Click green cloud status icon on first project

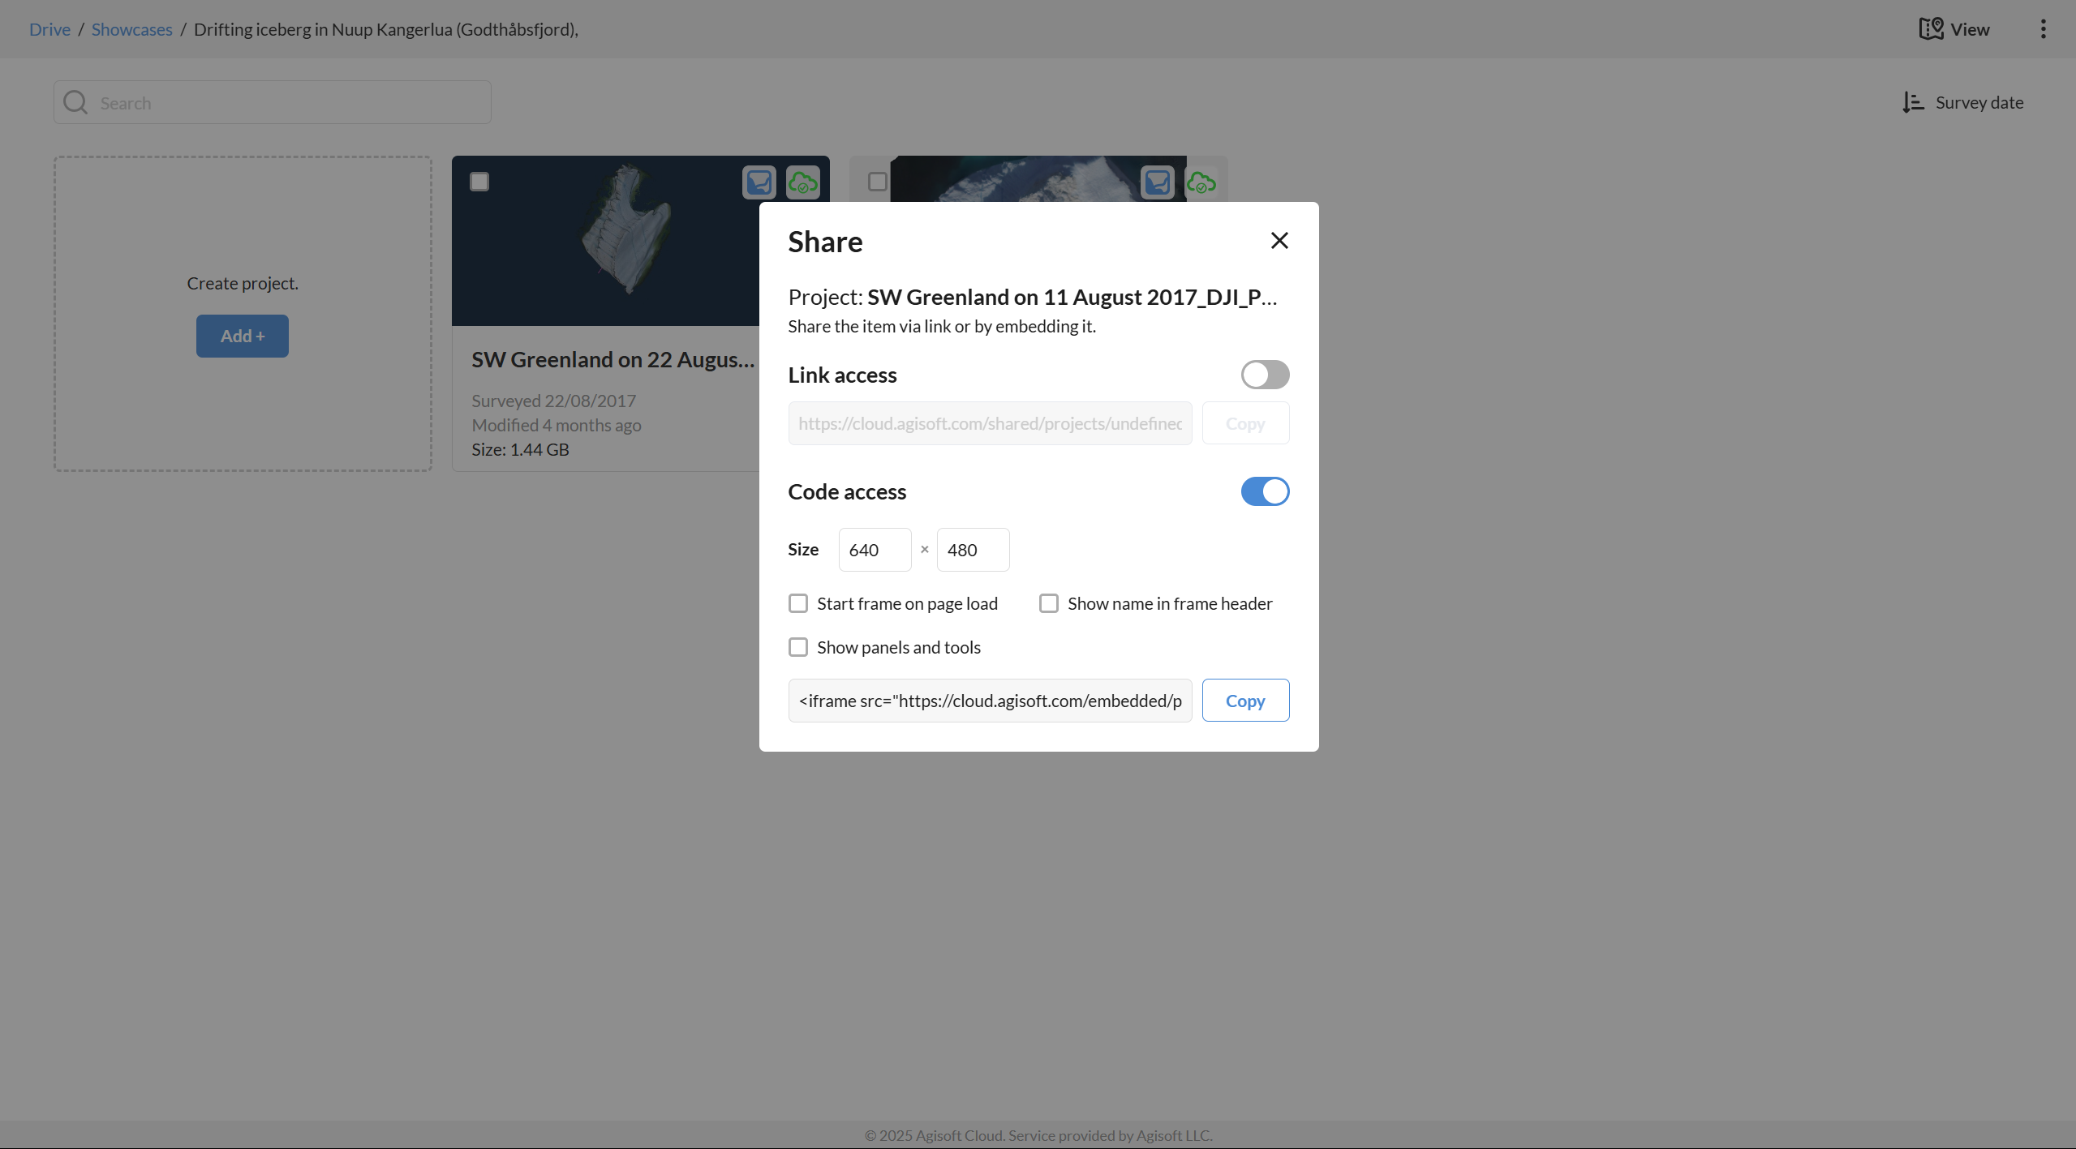803,182
